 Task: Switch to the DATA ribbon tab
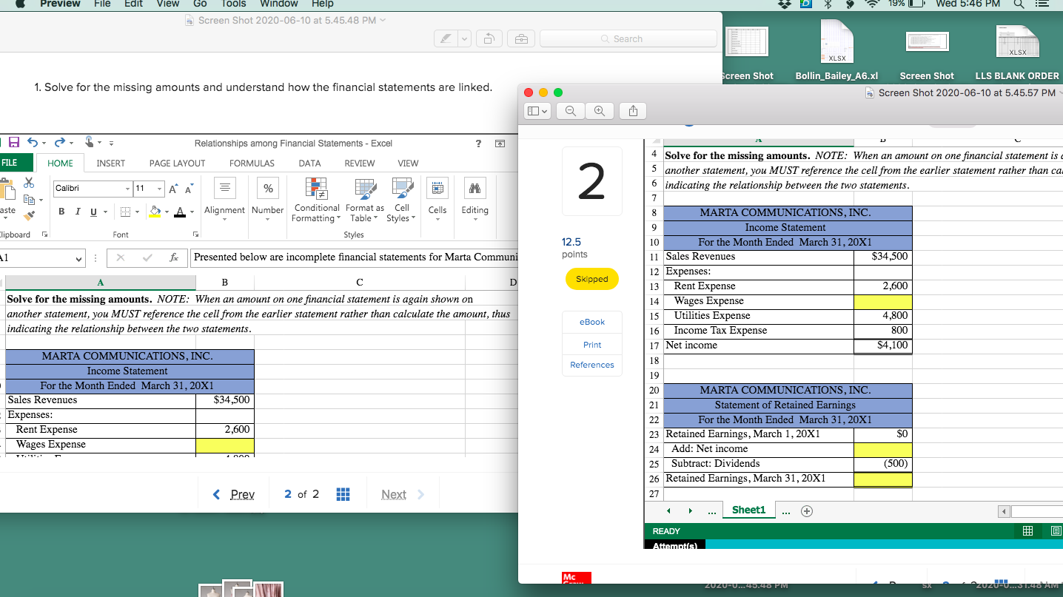[x=309, y=163]
